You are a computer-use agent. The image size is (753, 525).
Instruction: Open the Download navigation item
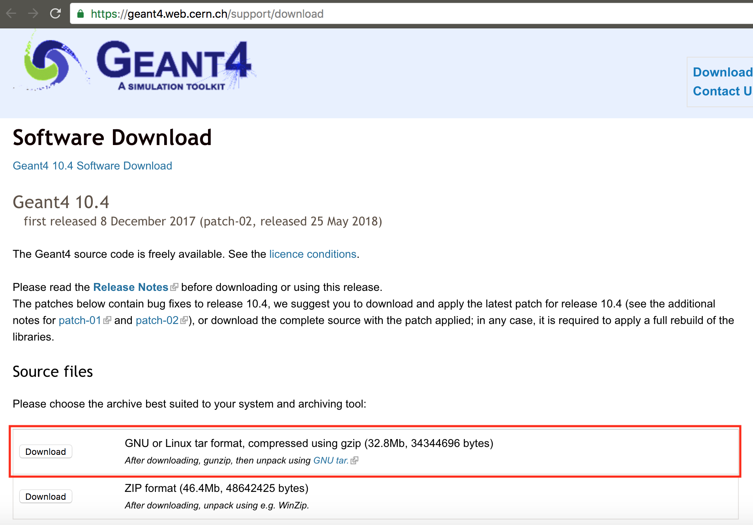pos(722,72)
